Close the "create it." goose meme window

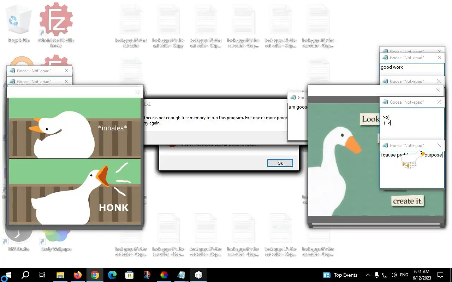coord(438,90)
